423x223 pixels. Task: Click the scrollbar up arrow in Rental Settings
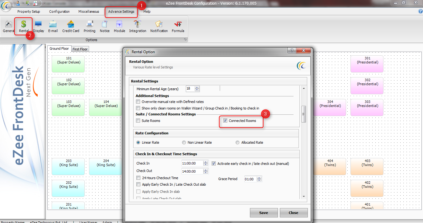304,88
